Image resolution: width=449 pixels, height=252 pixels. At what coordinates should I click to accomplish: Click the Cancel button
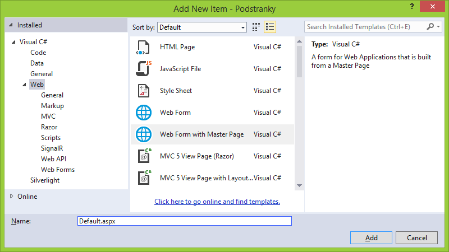pyautogui.click(x=416, y=237)
